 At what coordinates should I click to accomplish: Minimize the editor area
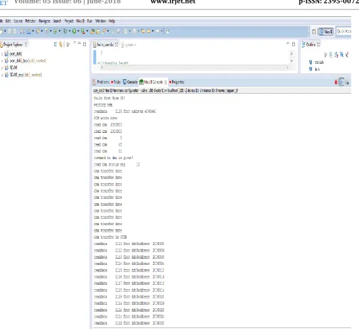[x=288, y=43]
